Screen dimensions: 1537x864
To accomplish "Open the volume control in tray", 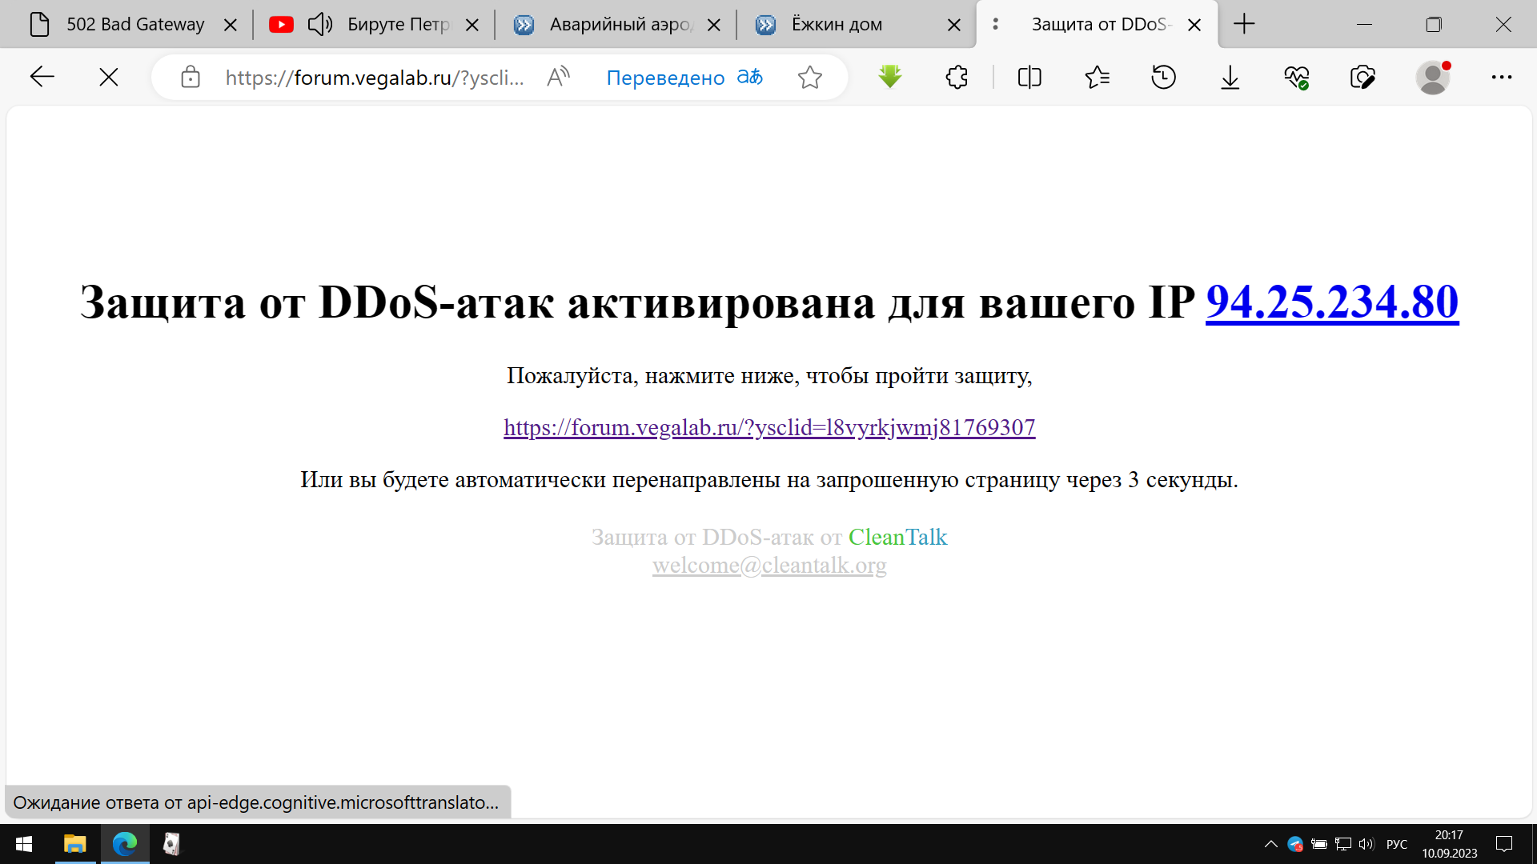I will (1366, 844).
